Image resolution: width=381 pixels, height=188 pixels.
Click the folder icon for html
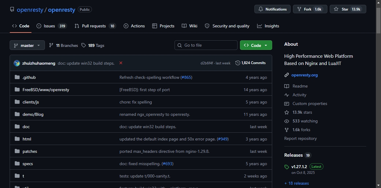tap(17, 139)
